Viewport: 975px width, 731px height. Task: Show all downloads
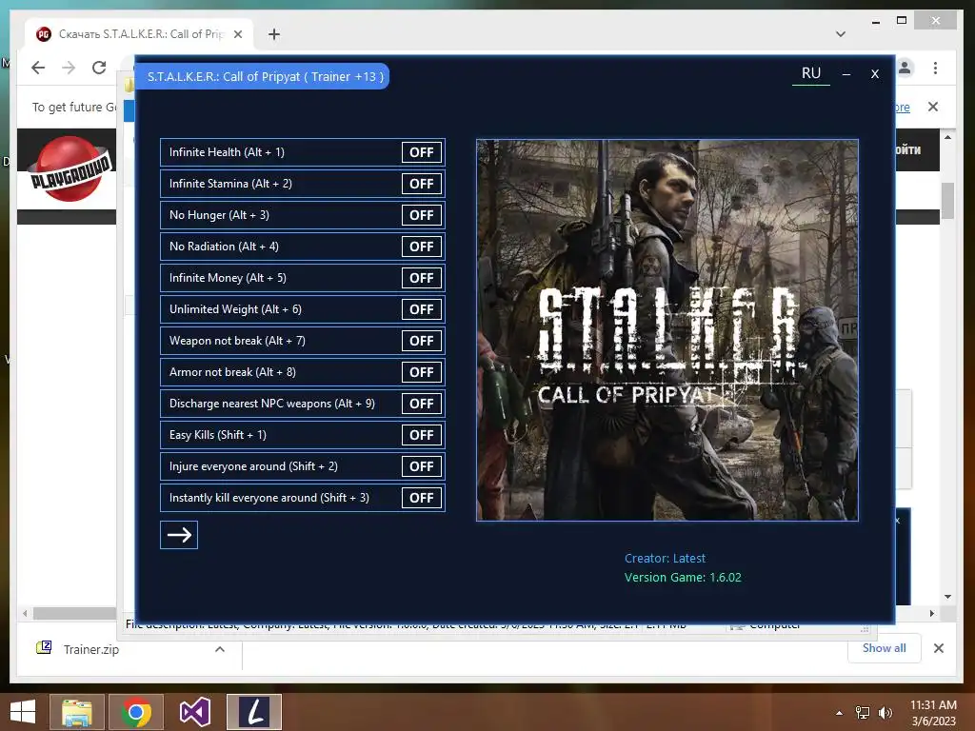884,648
